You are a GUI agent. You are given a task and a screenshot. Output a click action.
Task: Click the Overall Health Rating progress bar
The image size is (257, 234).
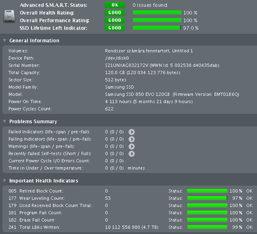[x=157, y=12]
